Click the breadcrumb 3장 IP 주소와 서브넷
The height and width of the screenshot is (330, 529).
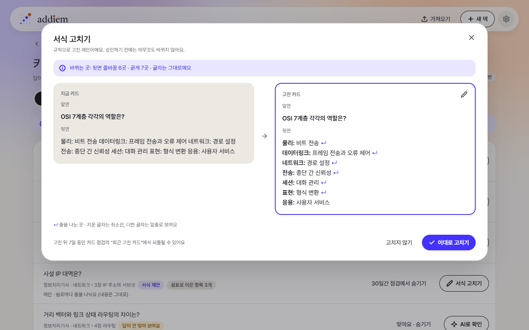(x=114, y=285)
